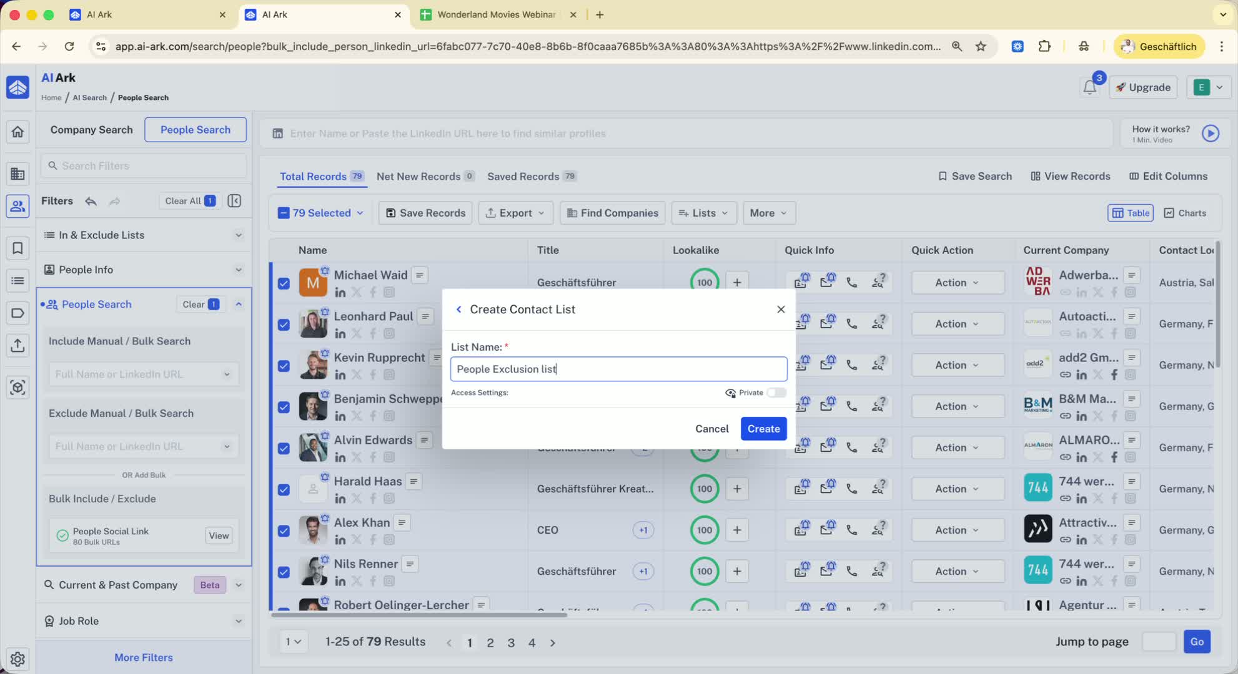Screen dimensions: 1238x674
Task: Click the Create button
Action: (763, 429)
